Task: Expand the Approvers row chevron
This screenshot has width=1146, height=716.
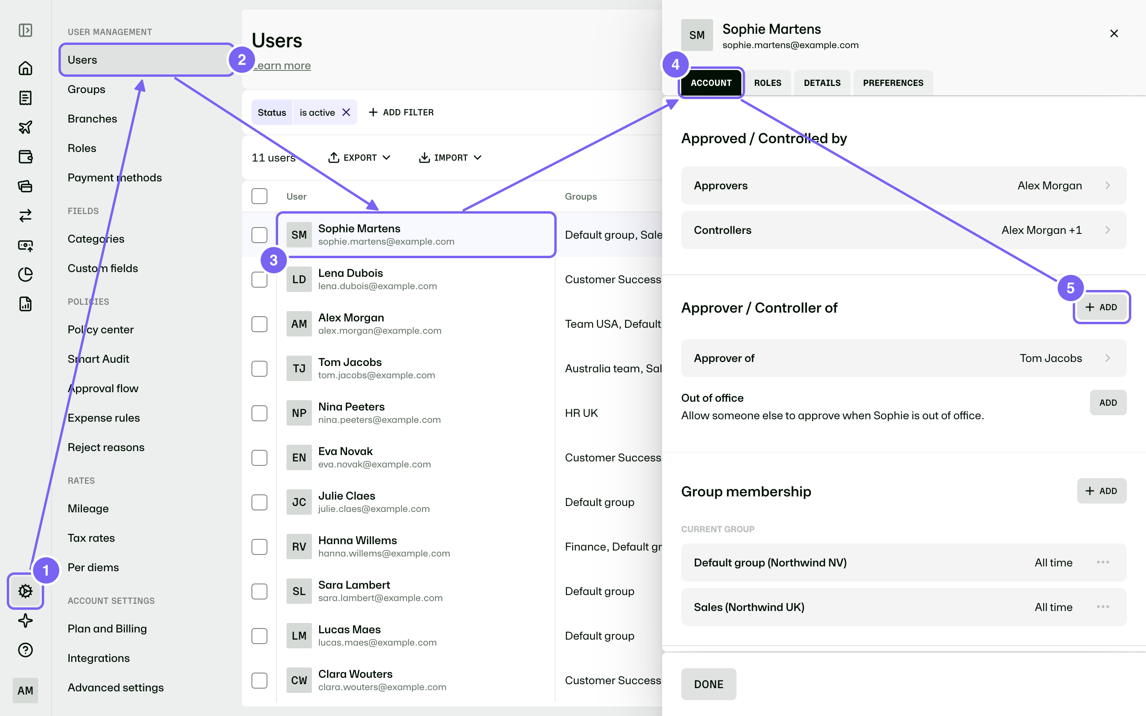Action: 1107,186
